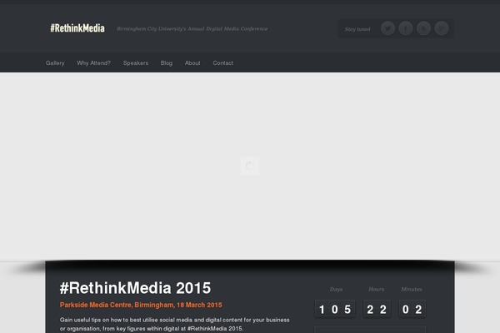Open the Blog menu item
The width and height of the screenshot is (500, 333).
coord(167,63)
